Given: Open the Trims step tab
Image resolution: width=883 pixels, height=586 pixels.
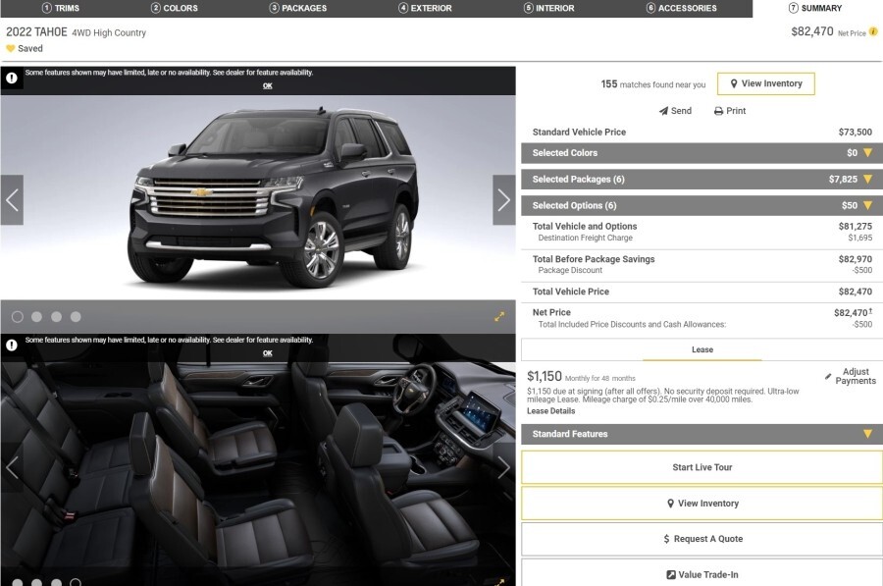Looking at the screenshot, I should (61, 8).
